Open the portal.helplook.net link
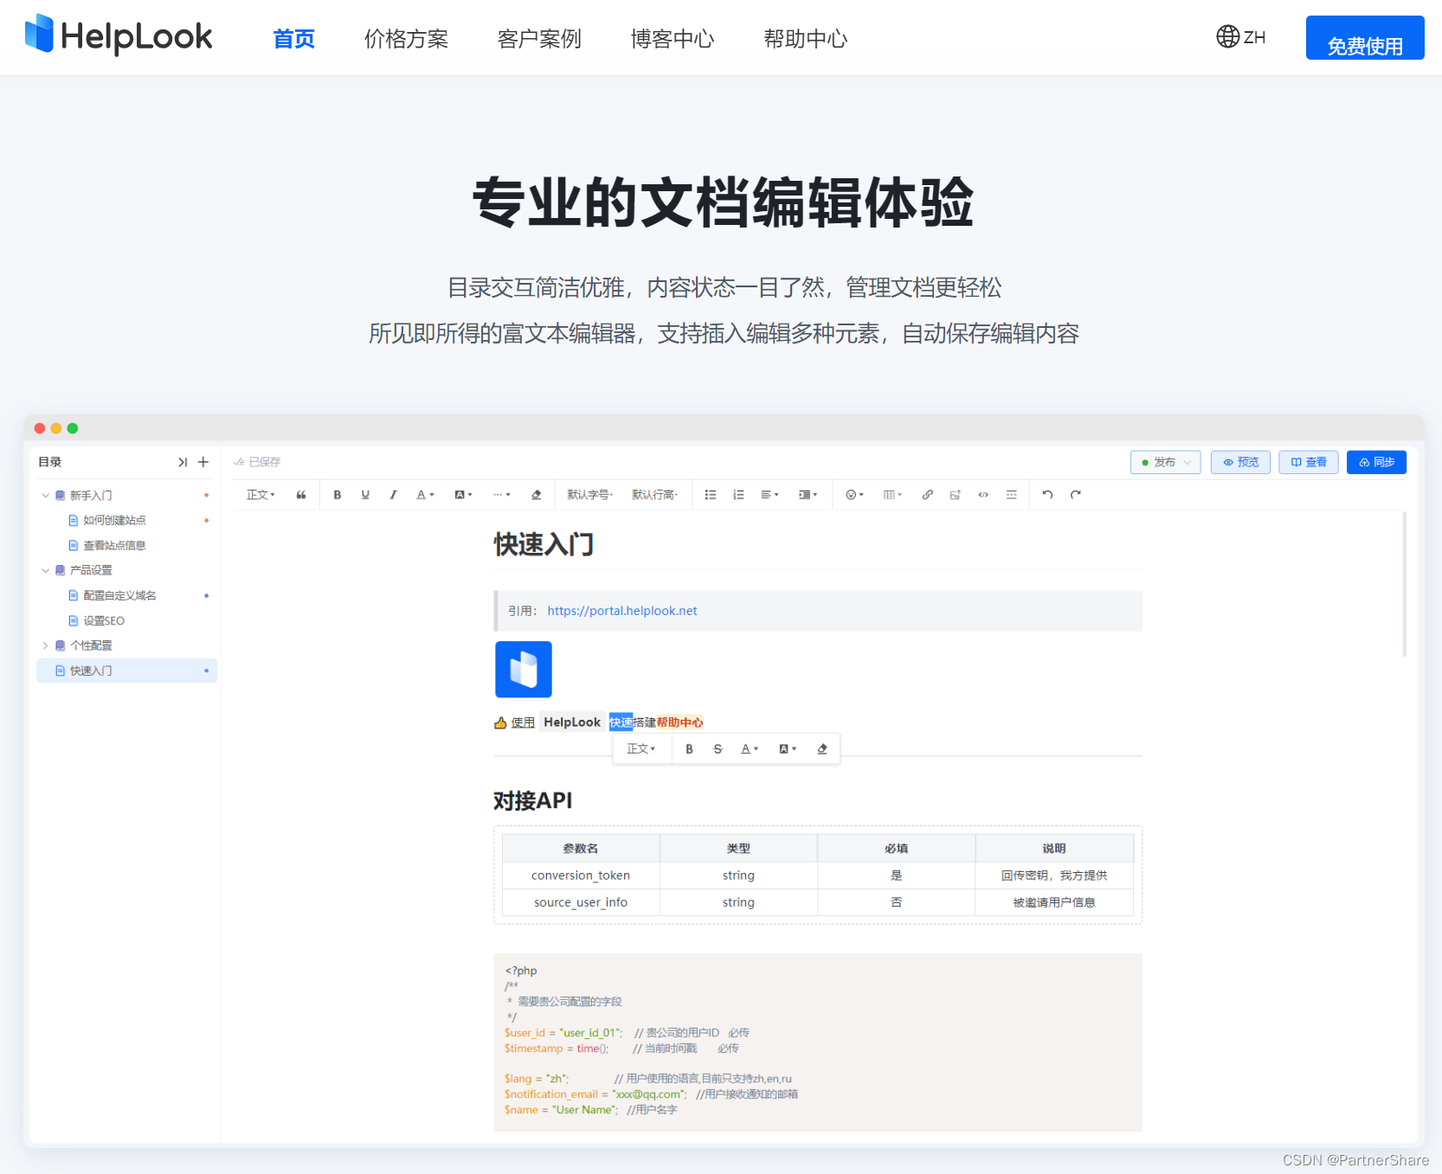This screenshot has height=1174, width=1442. pyautogui.click(x=622, y=611)
